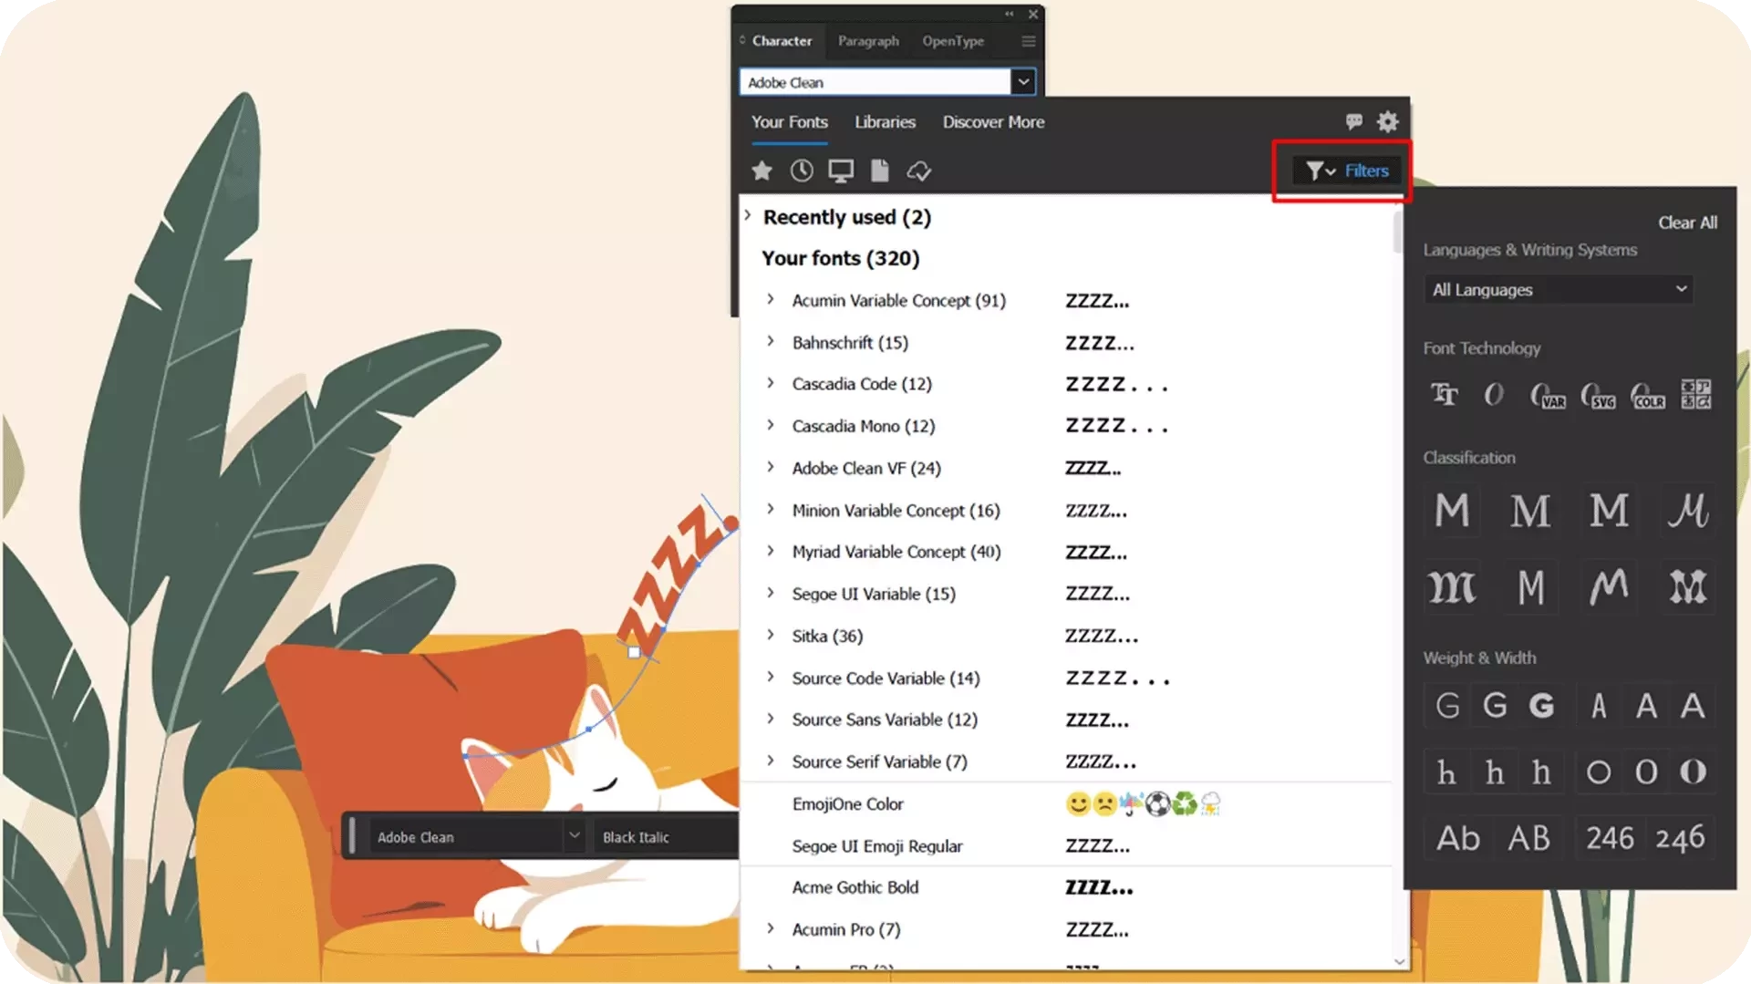Click Clear All filters
The image size is (1751, 984).
point(1687,223)
